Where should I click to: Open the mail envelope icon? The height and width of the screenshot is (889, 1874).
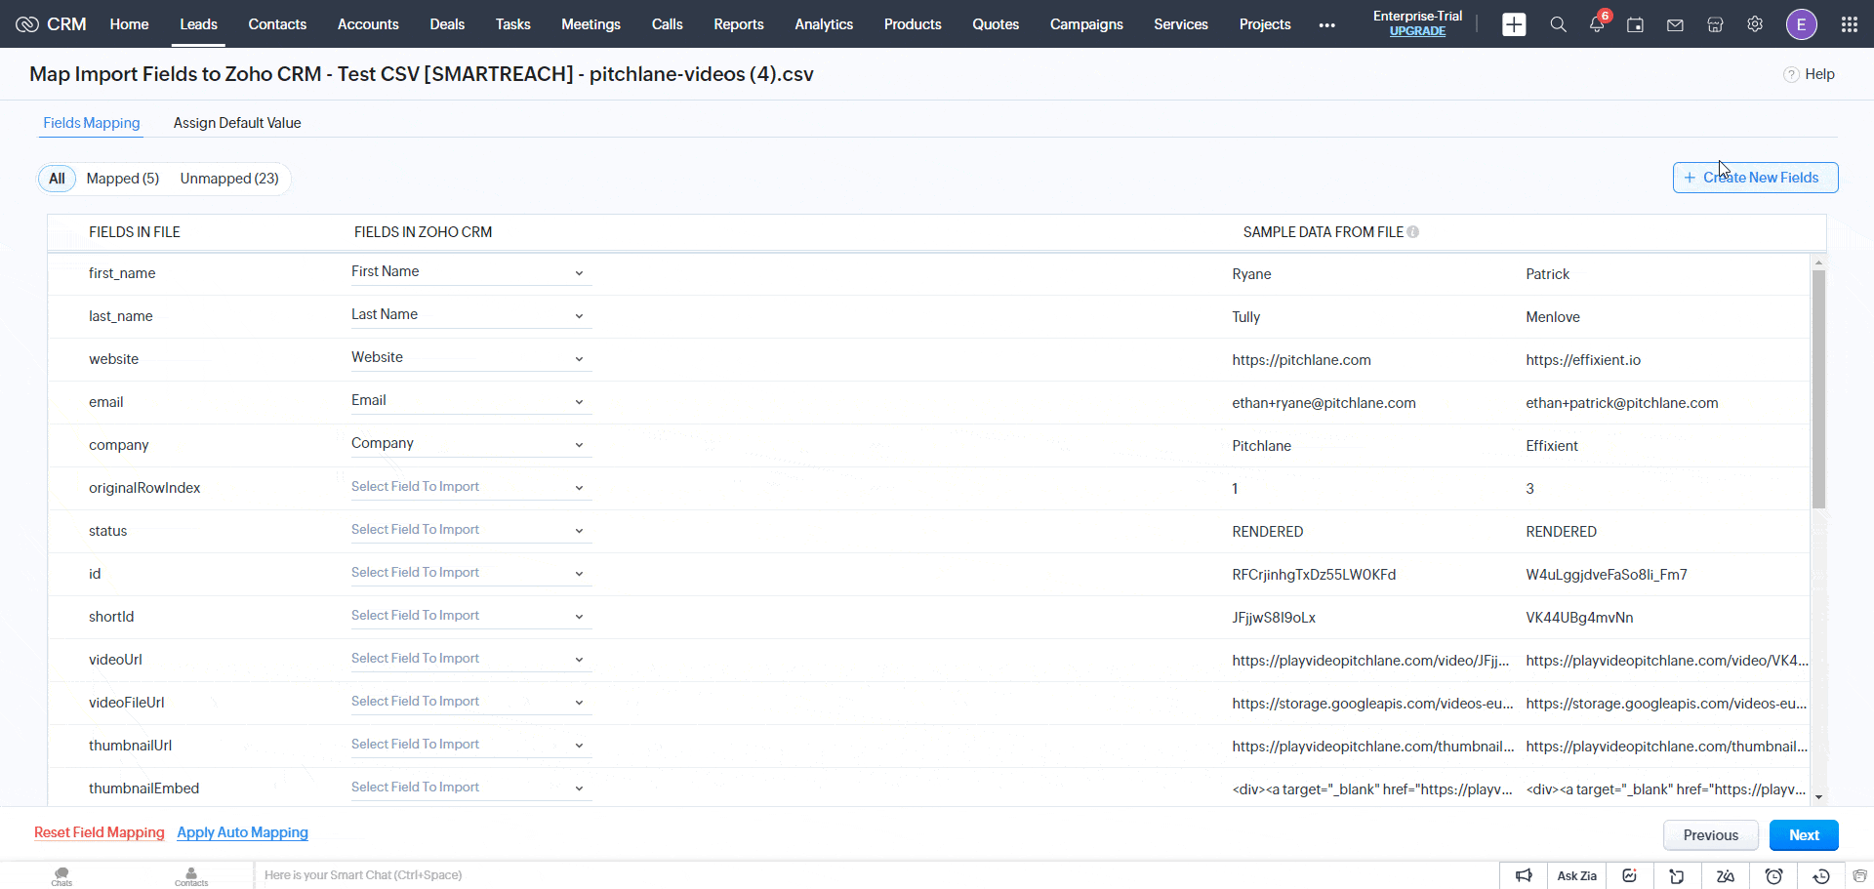tap(1675, 25)
